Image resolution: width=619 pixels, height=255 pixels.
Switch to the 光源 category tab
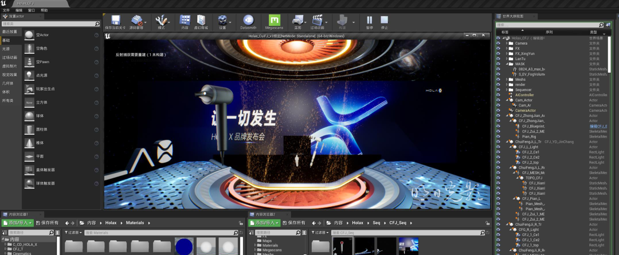(x=11, y=49)
